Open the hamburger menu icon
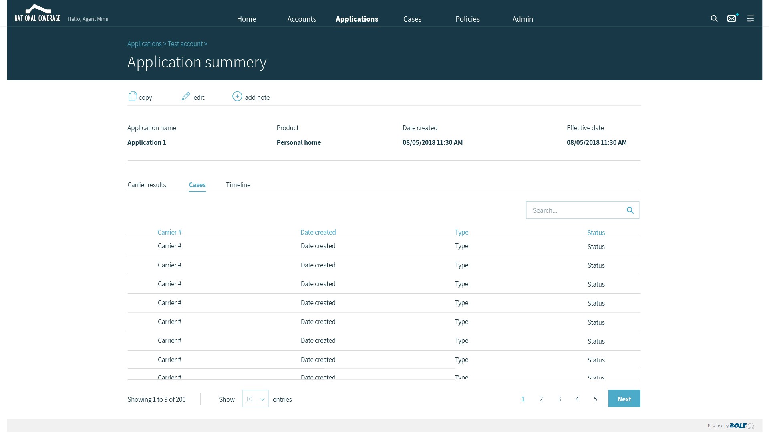The width and height of the screenshot is (769, 433). [750, 18]
